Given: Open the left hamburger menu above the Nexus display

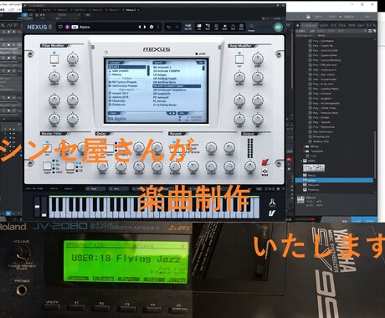Looking at the screenshot, I should pos(93,47).
